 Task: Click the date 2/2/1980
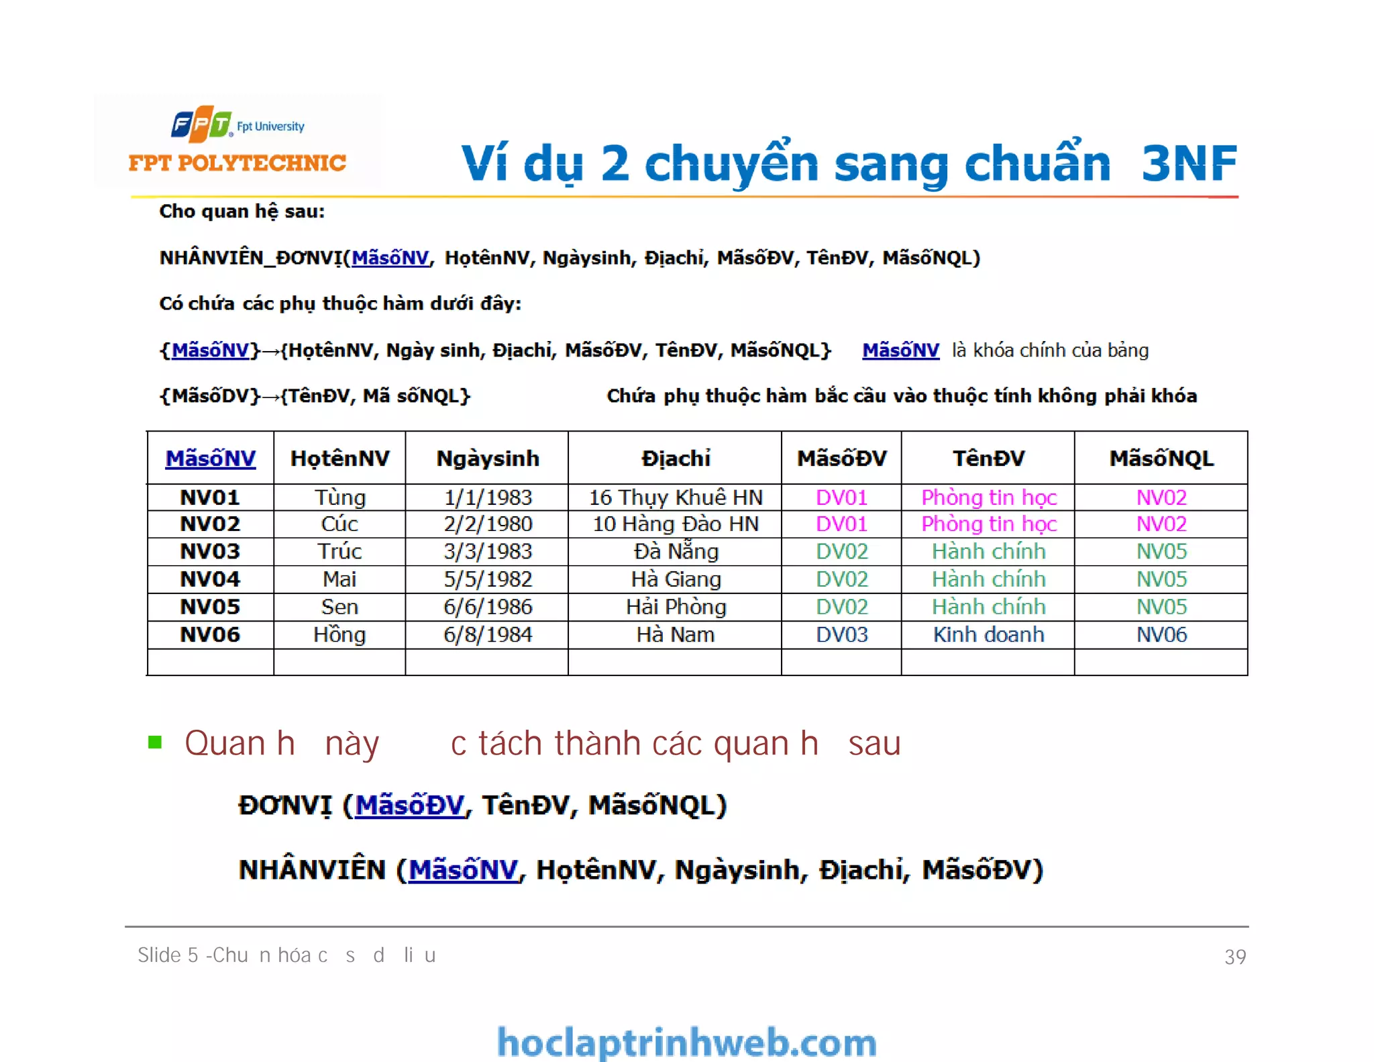(488, 524)
